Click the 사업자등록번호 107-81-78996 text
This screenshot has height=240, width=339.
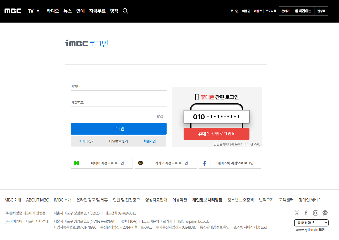tap(75, 227)
